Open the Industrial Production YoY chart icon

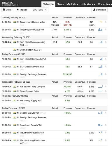click(100, 133)
